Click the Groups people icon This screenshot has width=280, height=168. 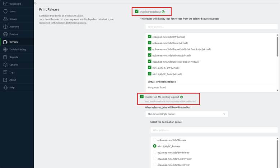click(5, 19)
